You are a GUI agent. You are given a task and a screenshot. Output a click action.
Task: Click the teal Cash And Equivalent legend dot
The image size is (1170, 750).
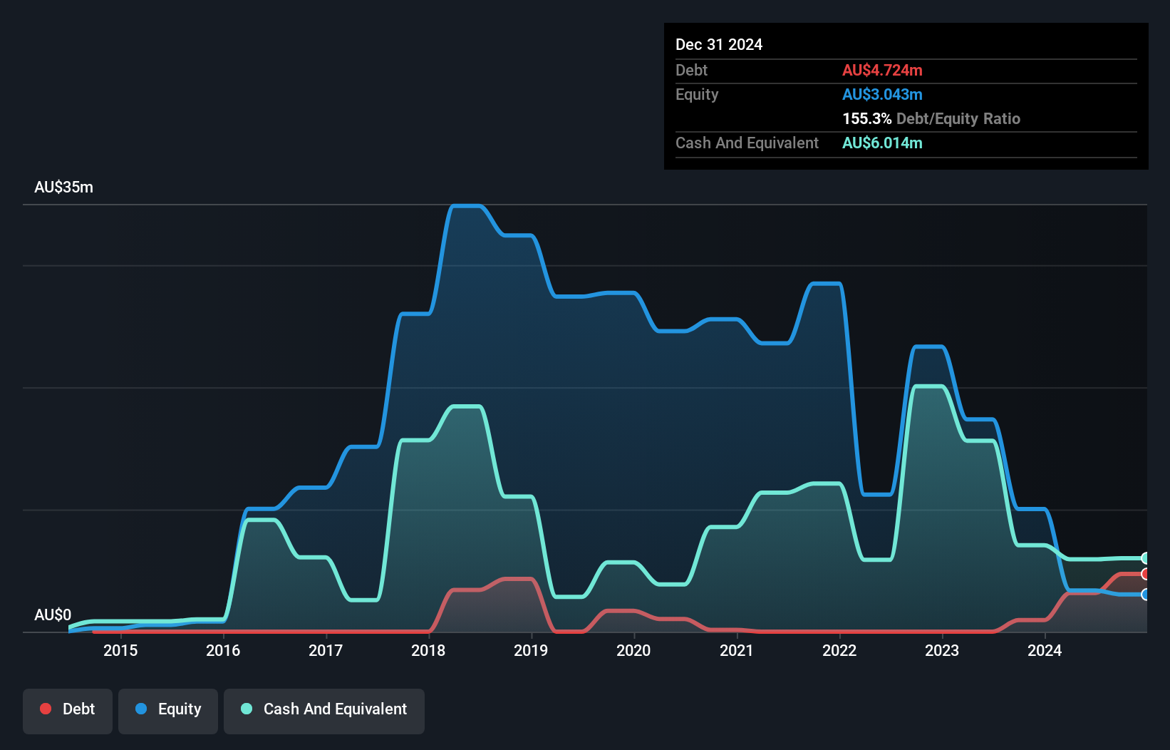coord(247,709)
